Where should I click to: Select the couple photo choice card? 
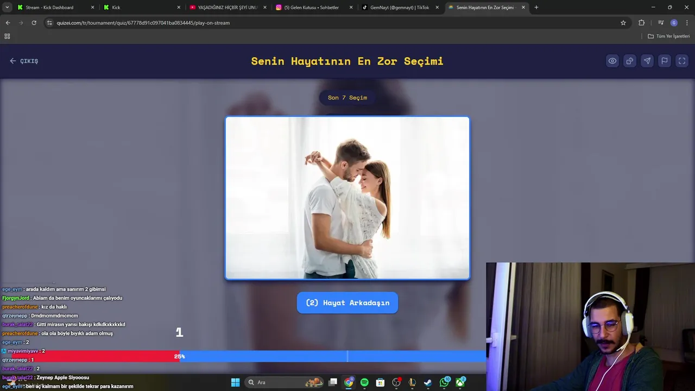[347, 198]
